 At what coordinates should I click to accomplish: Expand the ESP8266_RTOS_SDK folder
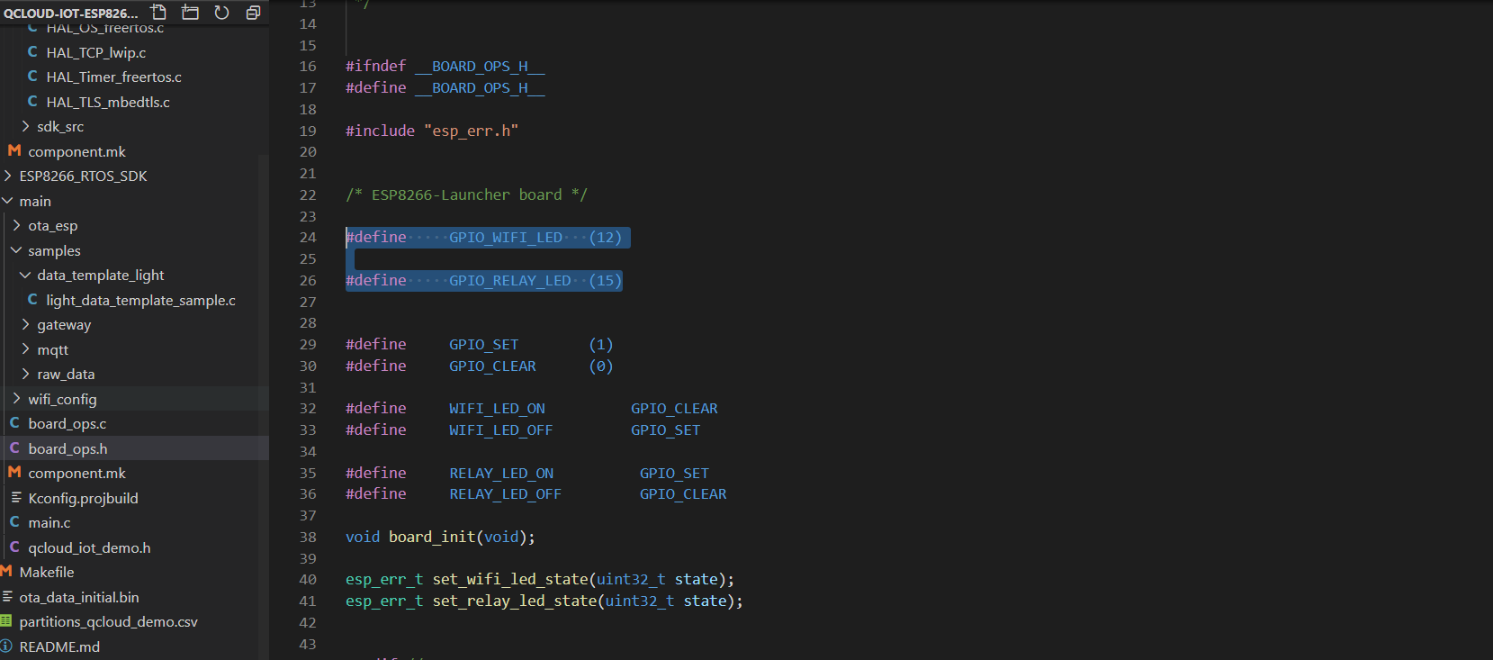(7, 176)
